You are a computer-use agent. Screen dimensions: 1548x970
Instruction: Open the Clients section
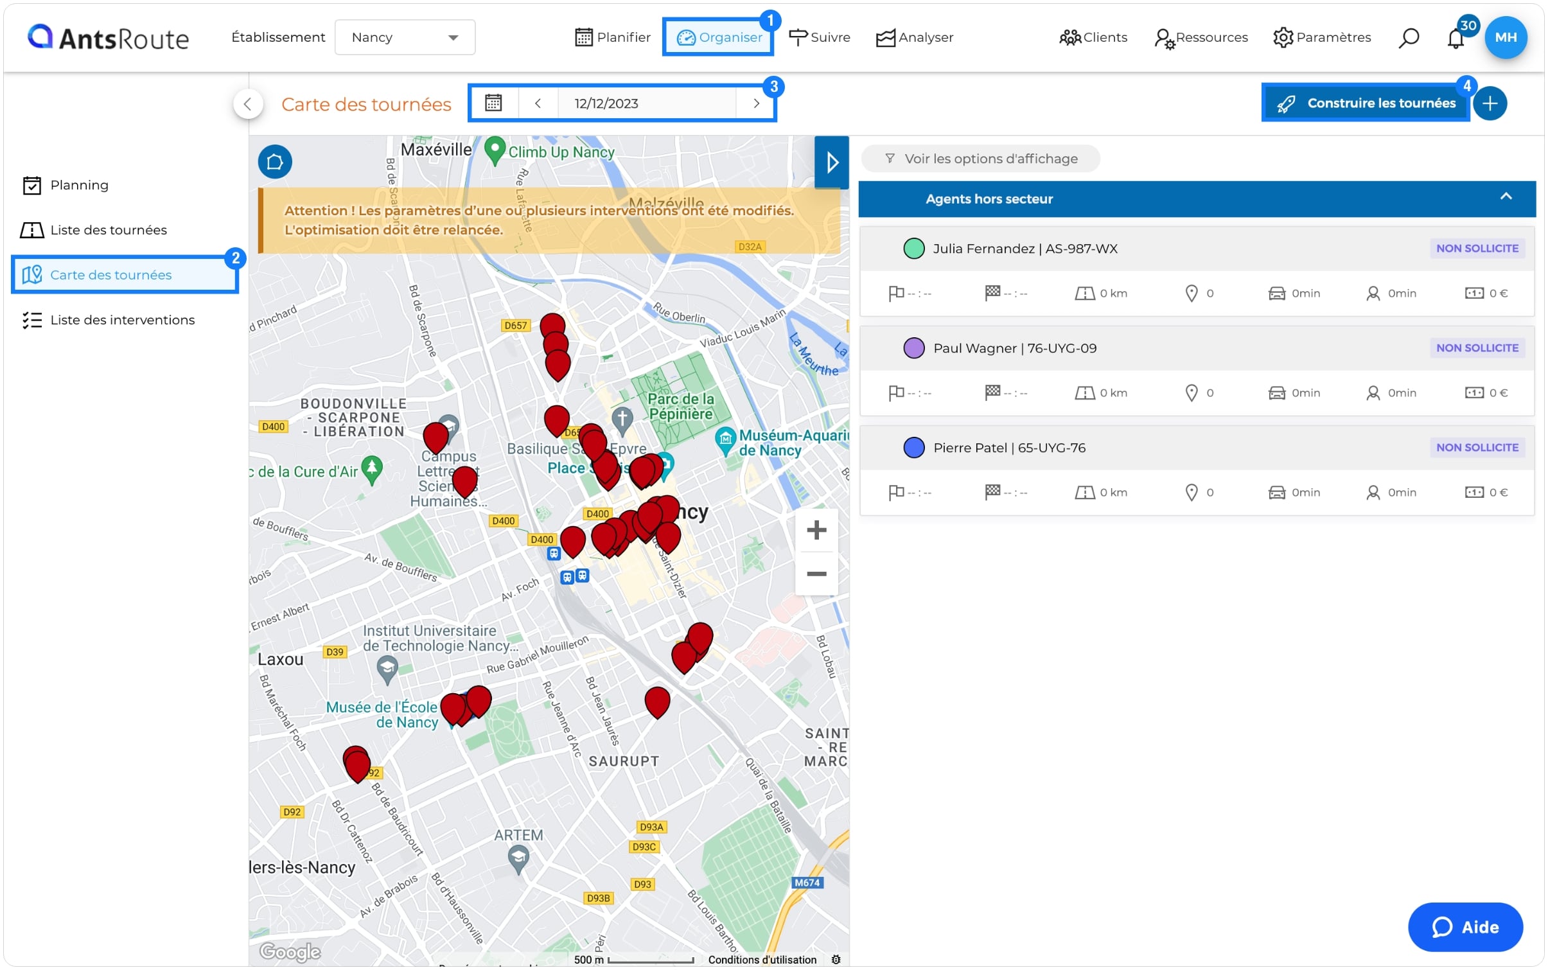click(1093, 37)
